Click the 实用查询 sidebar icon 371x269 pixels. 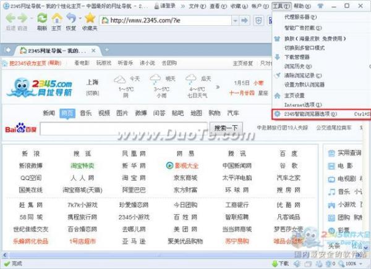coord(331,153)
